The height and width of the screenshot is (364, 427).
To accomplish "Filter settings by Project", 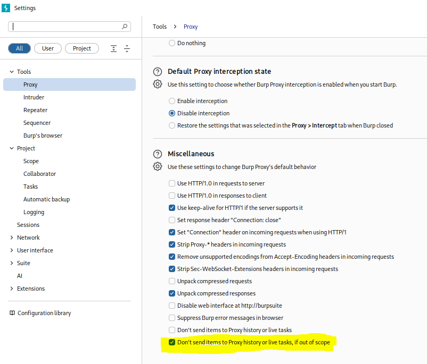I will pos(82,48).
